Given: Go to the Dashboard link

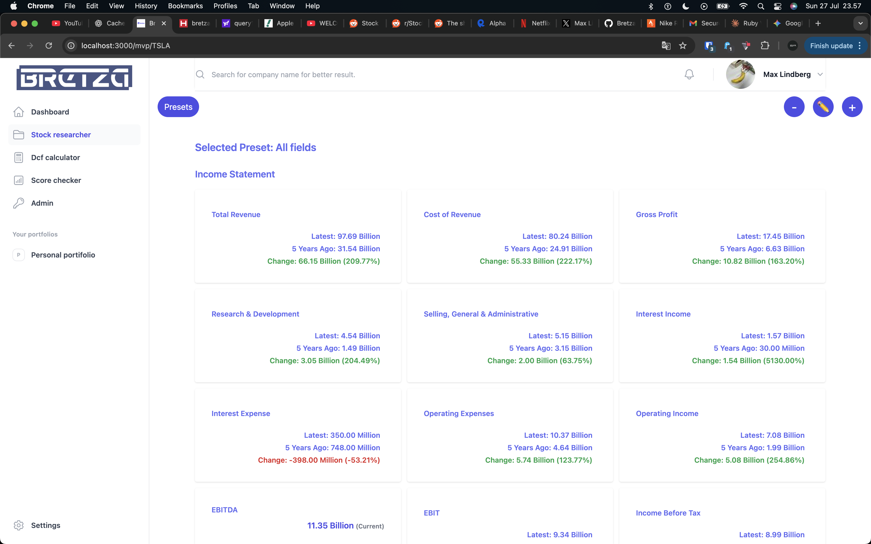Looking at the screenshot, I should (x=50, y=112).
